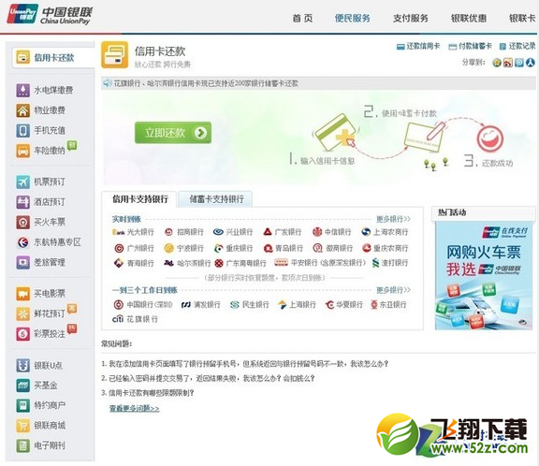The height and width of the screenshot is (466, 539).
Task: Select the 买电影票 movie ticket icon
Action: pyautogui.click(x=23, y=294)
